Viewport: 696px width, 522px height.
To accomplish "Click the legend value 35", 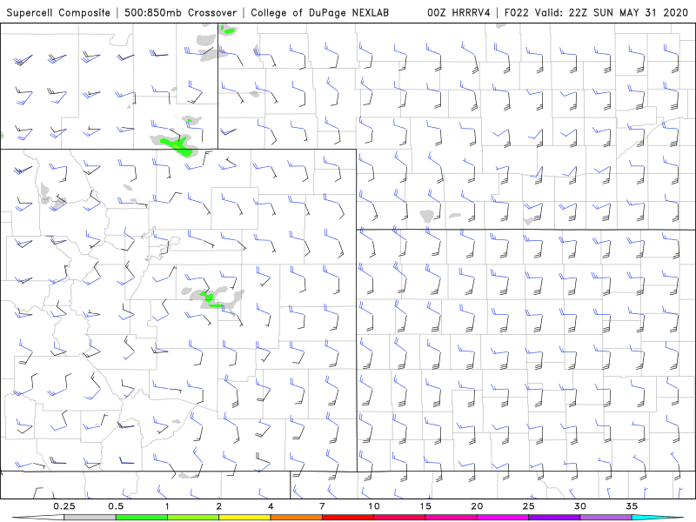I will coord(632,506).
